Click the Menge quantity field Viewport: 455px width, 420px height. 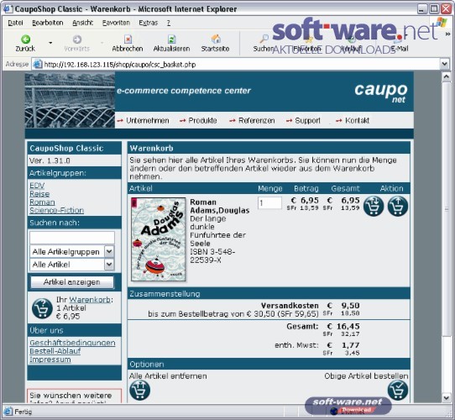[x=269, y=203]
